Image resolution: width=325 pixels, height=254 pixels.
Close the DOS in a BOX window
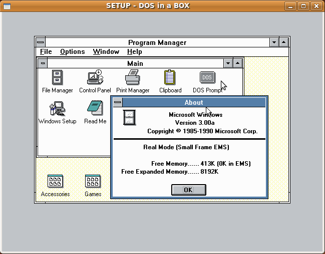tap(316, 6)
